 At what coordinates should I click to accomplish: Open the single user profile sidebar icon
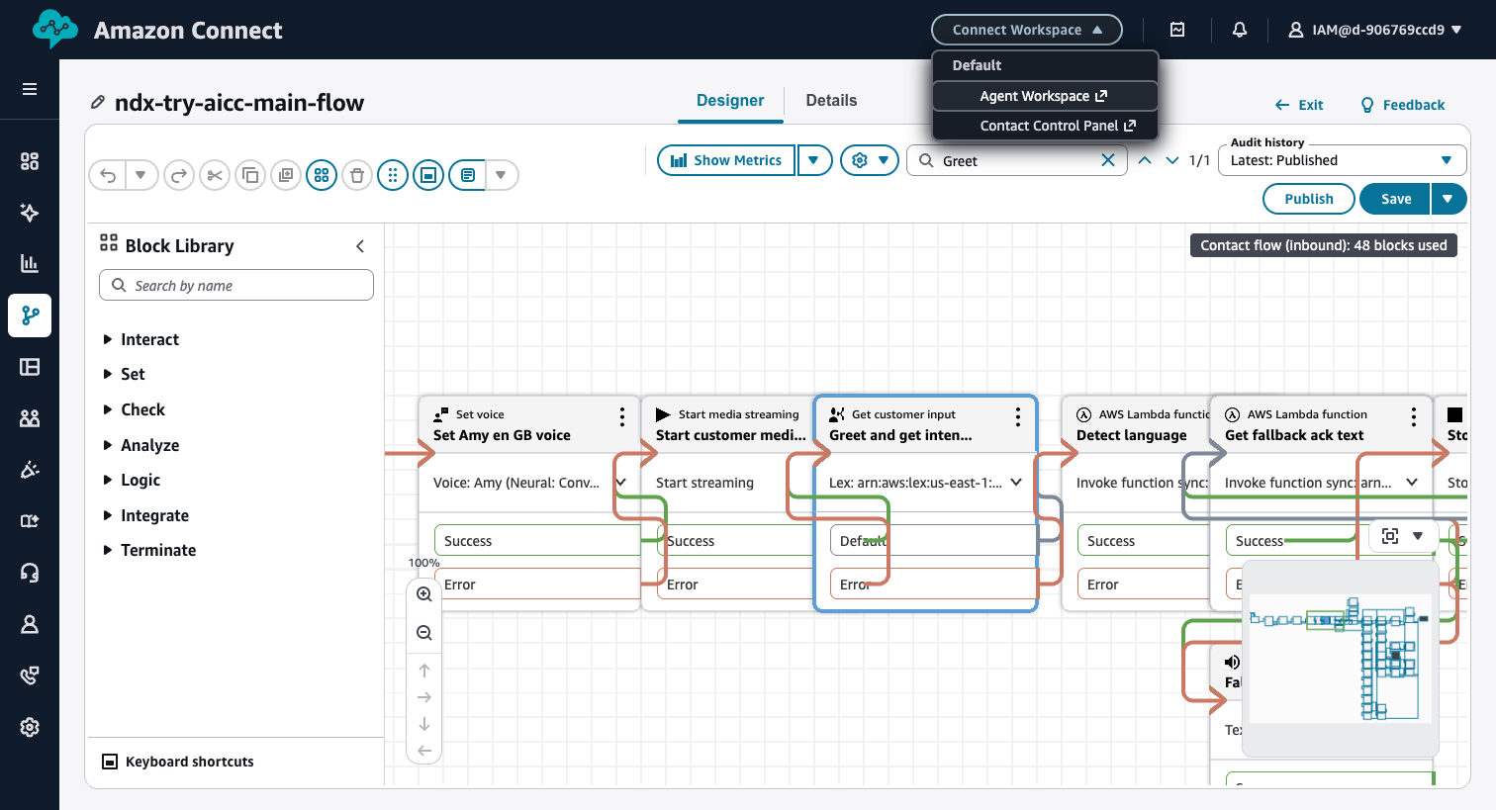(x=30, y=624)
